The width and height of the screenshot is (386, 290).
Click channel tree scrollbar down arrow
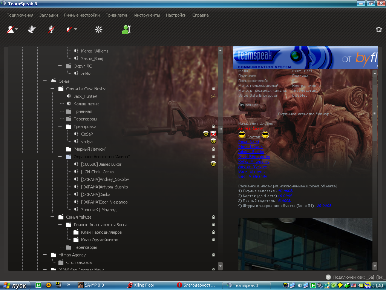[x=220, y=266]
